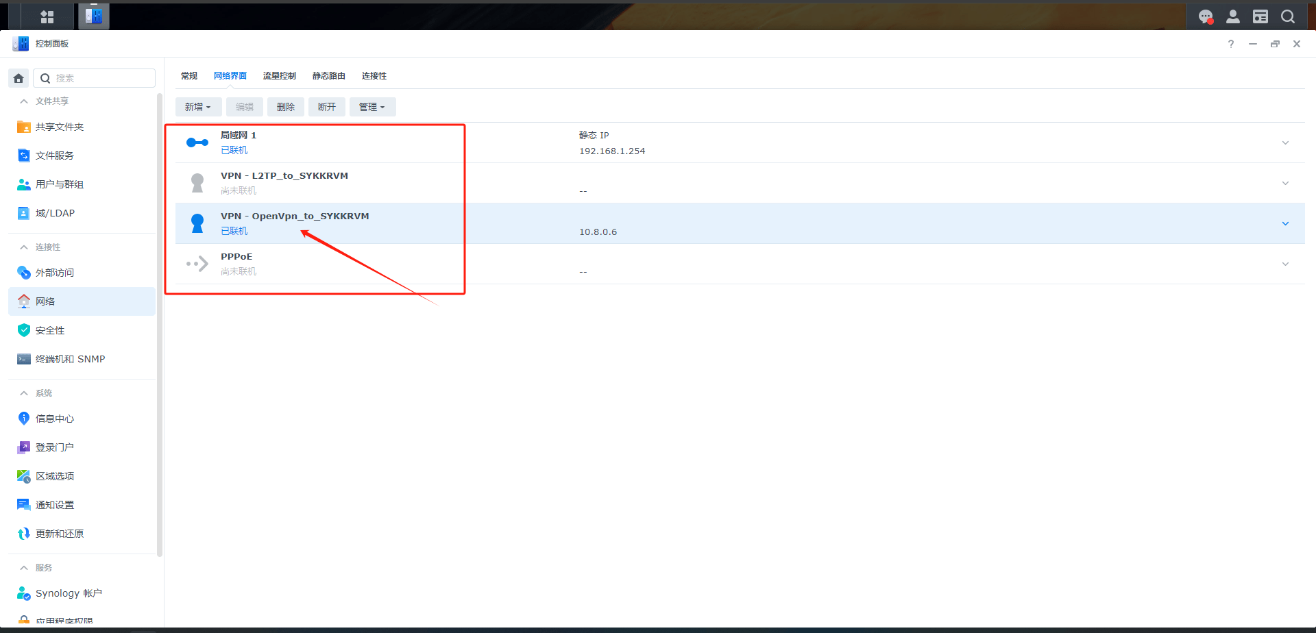The width and height of the screenshot is (1316, 633).
Task: Open the widgets panel icon
Action: coord(1260,16)
